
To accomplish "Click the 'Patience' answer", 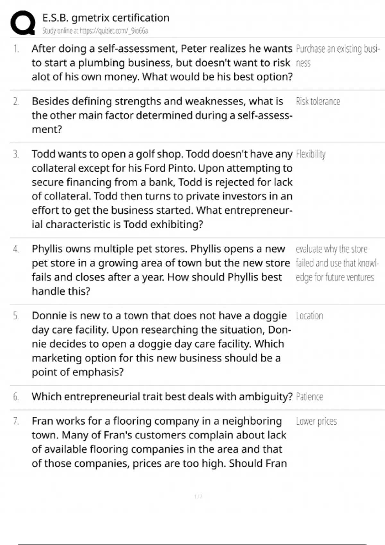I will pos(309,397).
